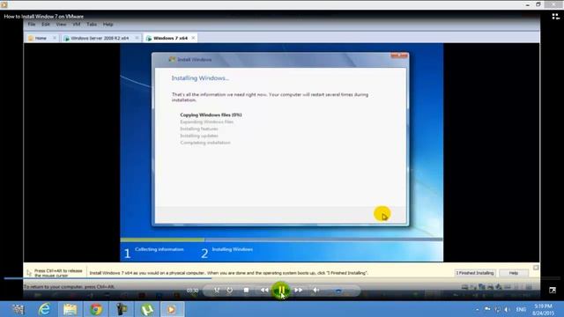Close the Windows 7 x64 tab

[194, 38]
